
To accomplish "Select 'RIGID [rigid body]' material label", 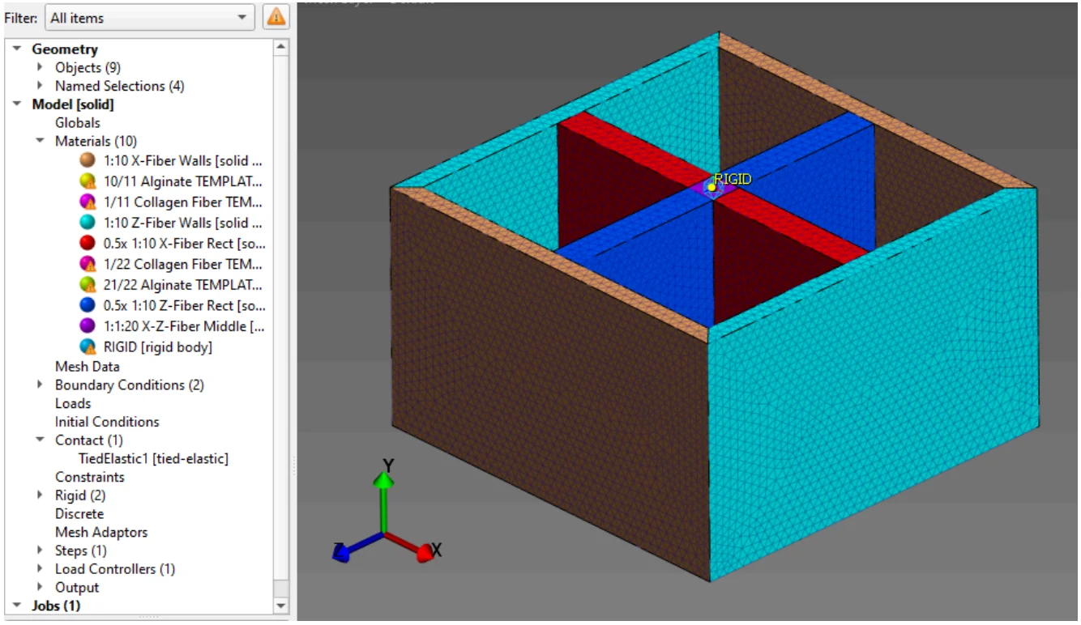I will click(x=158, y=347).
